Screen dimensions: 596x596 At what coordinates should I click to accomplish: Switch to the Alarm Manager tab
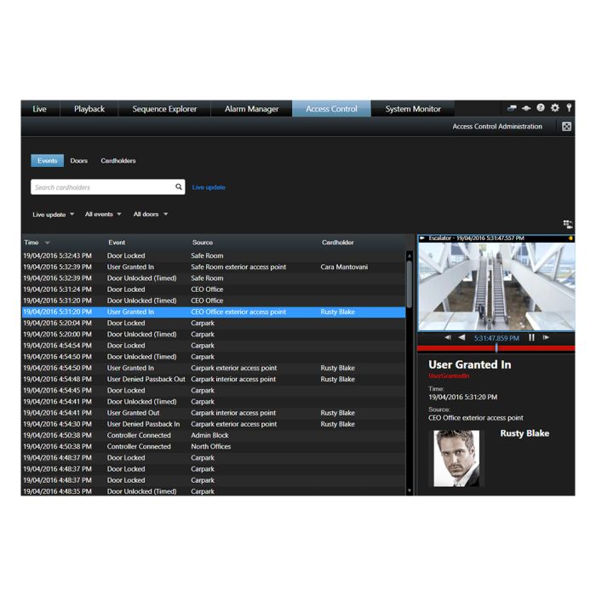251,109
